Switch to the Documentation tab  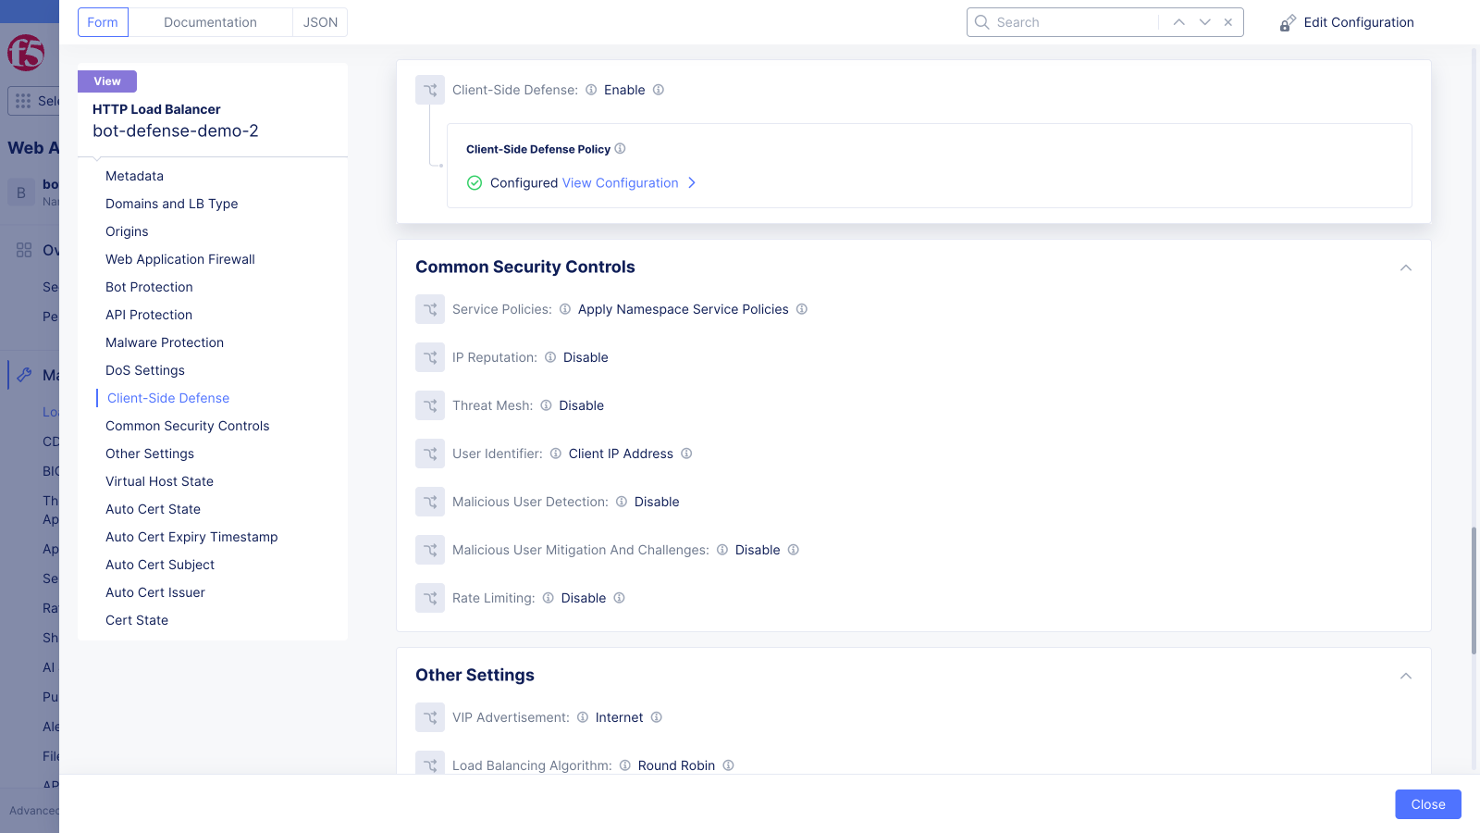(x=210, y=21)
